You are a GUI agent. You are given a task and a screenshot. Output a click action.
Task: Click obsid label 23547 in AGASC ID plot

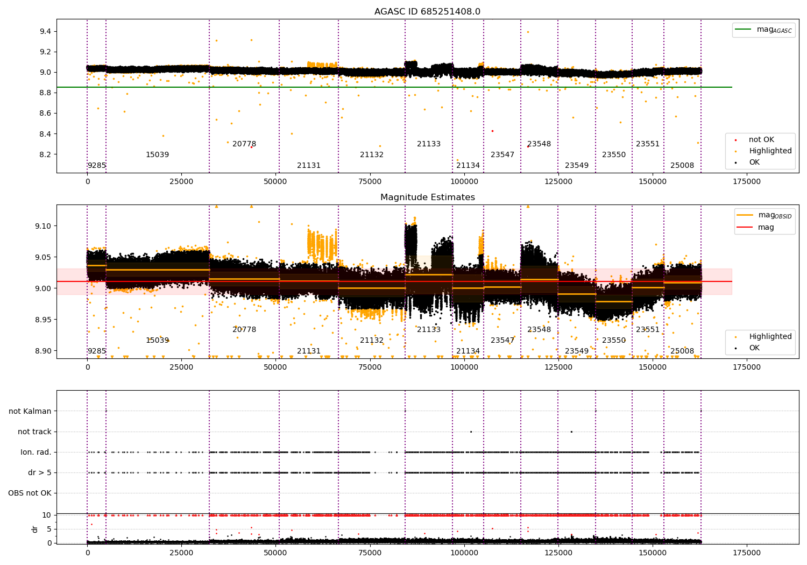click(502, 155)
